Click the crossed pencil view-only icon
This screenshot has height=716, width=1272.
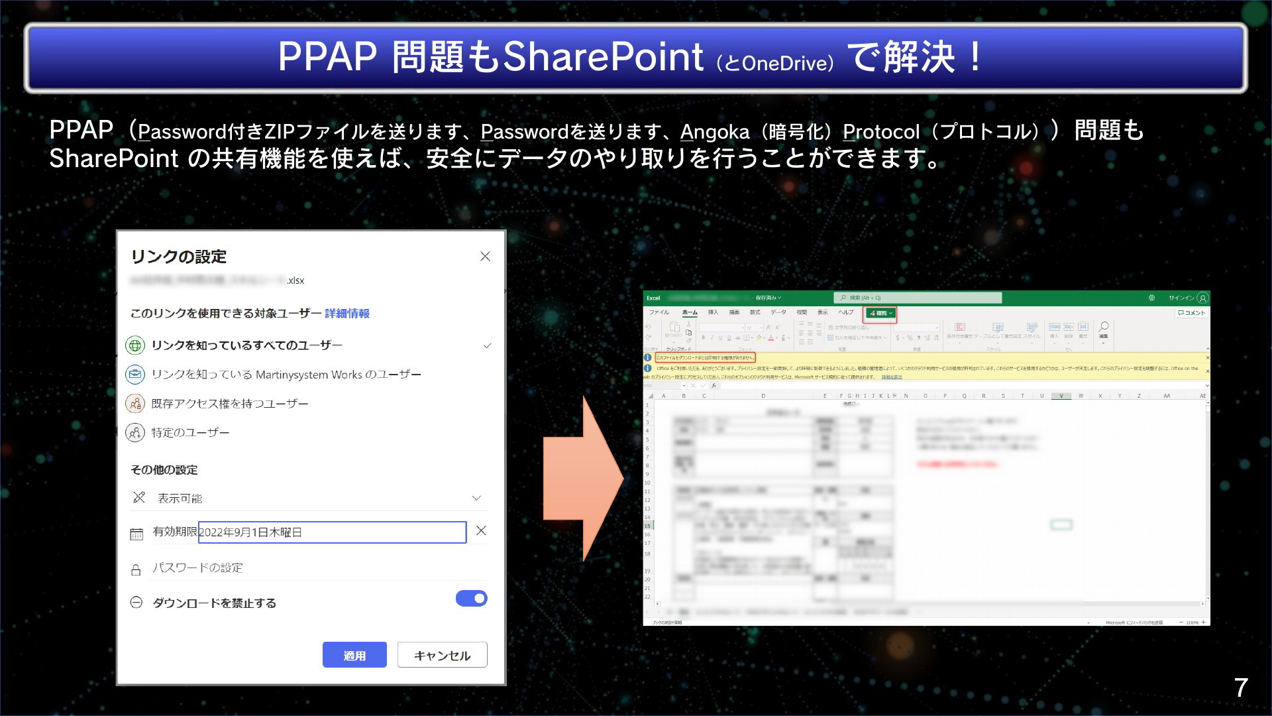click(x=139, y=497)
